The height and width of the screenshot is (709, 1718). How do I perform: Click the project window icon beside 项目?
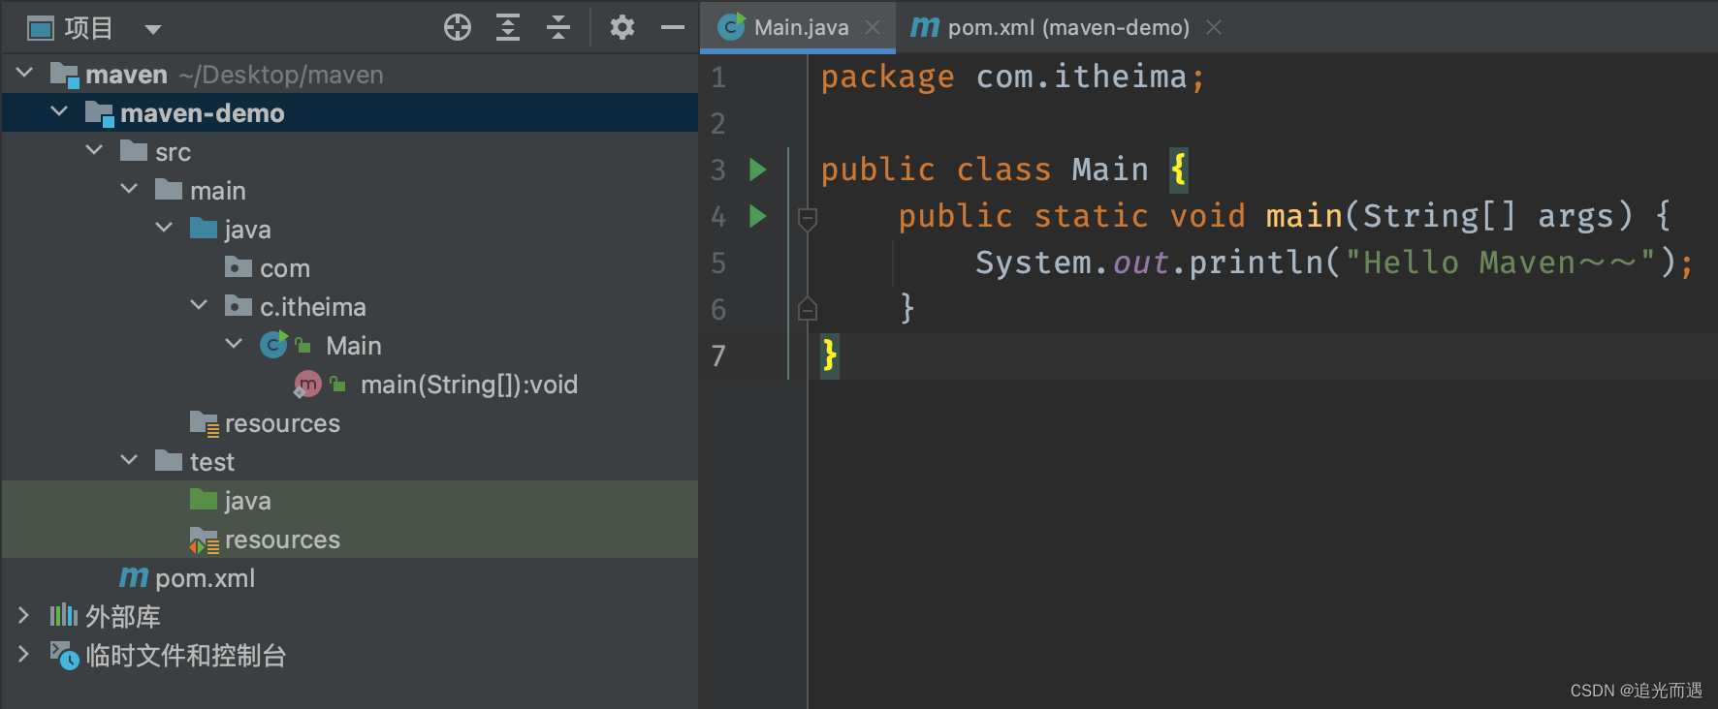(41, 29)
